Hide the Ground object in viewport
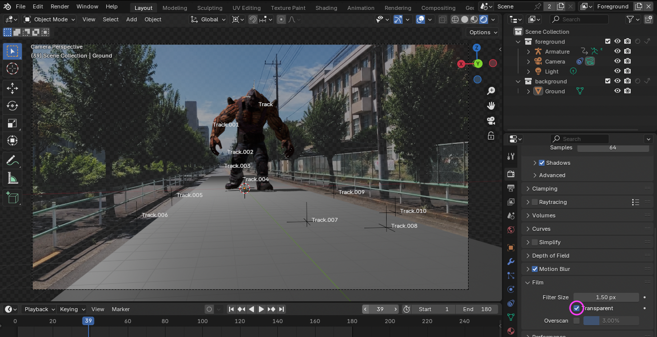 pyautogui.click(x=617, y=91)
